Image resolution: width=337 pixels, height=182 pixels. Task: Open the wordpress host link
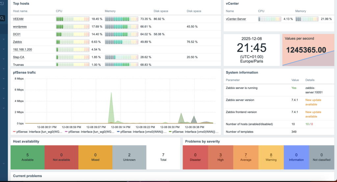click(20, 27)
